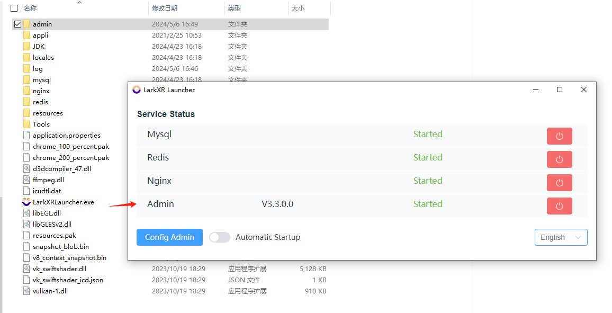Viewport: 612px width, 313px height.
Task: Select the LarkXRLauncher.exe app icon
Action: tap(26, 202)
